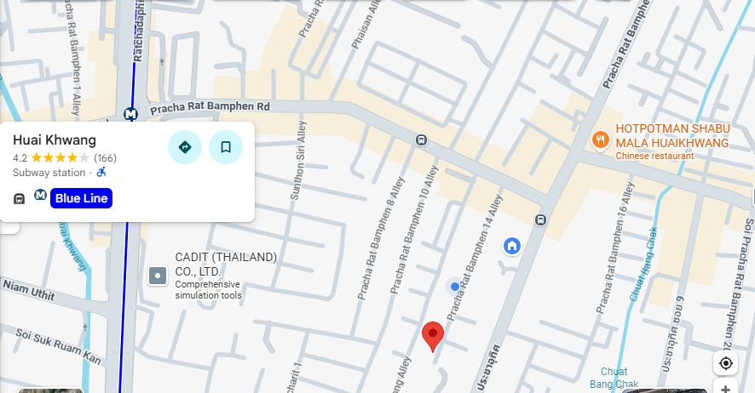Select the MRT station marker on Ratchadaphisek

(130, 114)
